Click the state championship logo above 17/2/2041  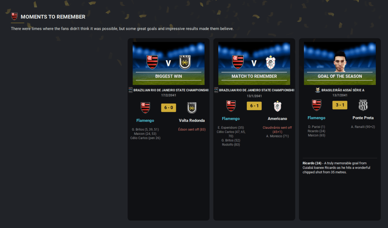point(130,90)
